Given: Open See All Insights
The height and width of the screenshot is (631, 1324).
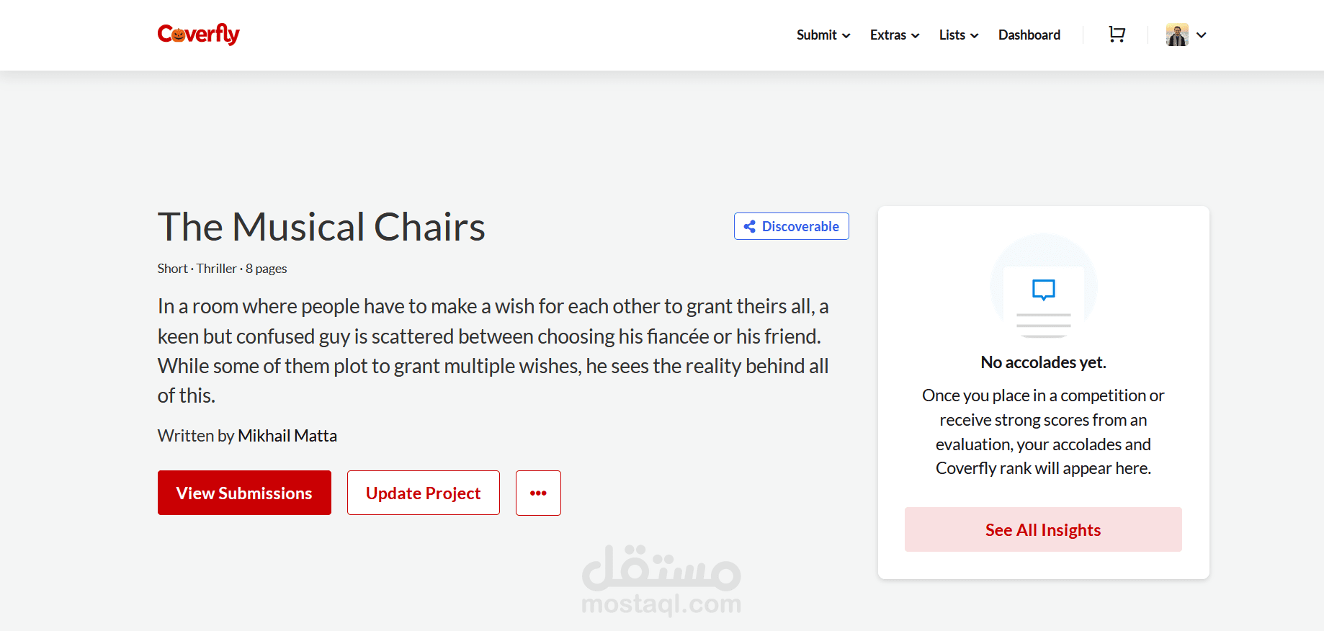Looking at the screenshot, I should tap(1043, 529).
